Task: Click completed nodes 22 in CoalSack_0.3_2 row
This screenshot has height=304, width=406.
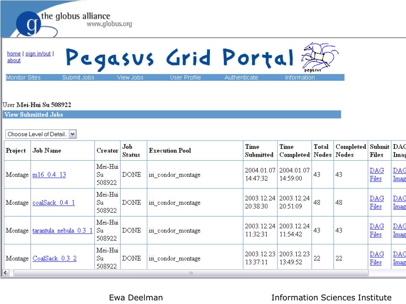Action: [339, 258]
